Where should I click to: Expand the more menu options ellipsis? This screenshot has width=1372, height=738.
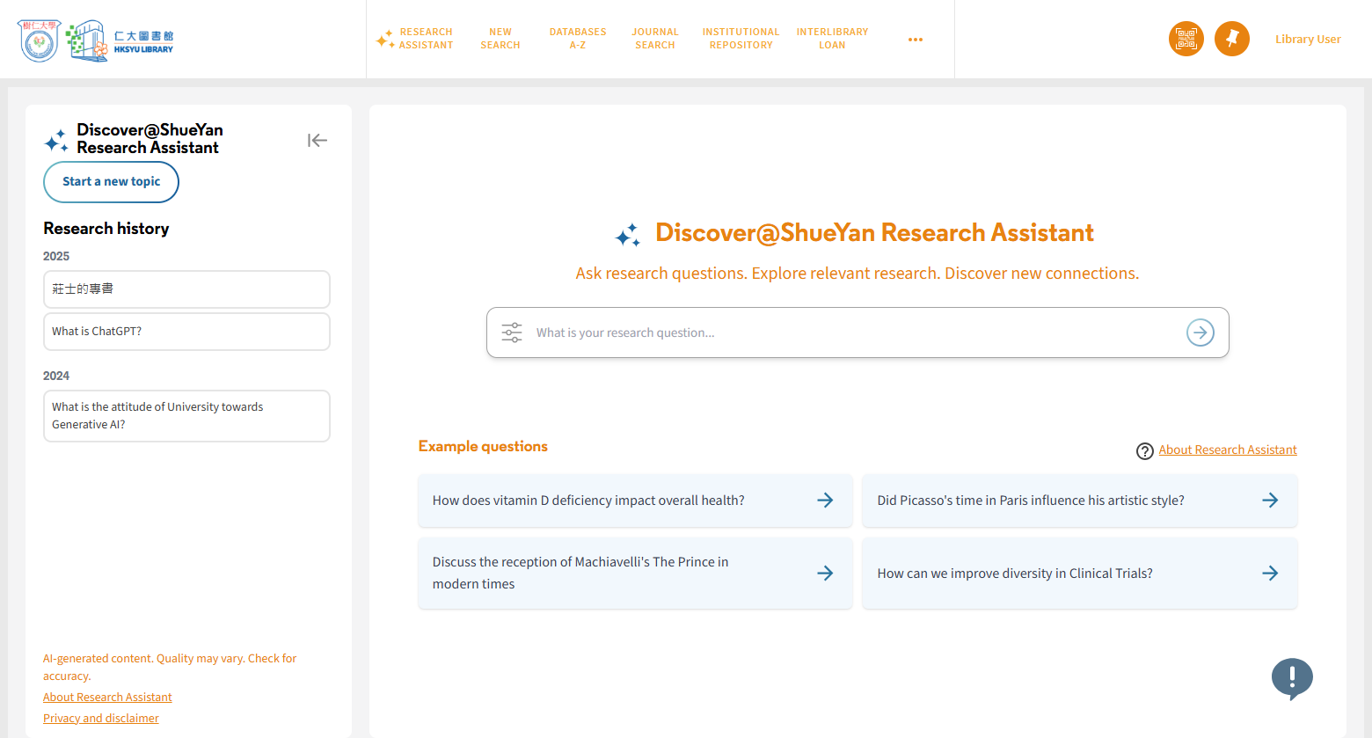coord(915,40)
